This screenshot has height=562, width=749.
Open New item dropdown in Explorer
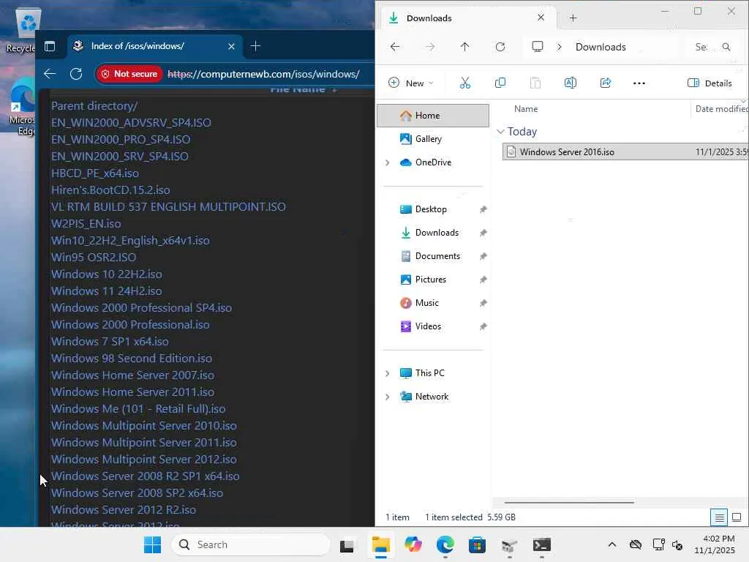pos(411,83)
